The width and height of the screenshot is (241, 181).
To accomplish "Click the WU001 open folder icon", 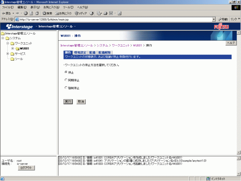I will pos(17,48).
